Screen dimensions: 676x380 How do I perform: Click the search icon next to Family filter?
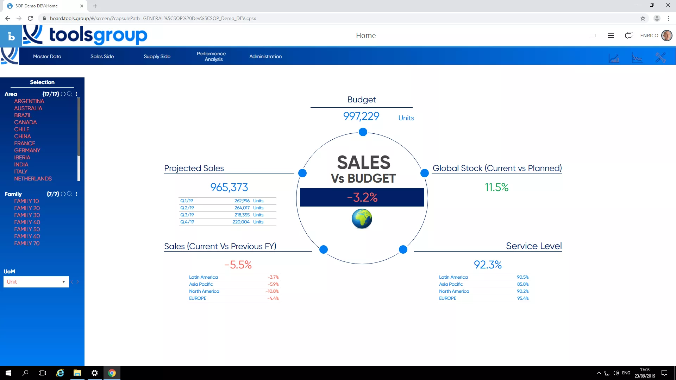(70, 194)
